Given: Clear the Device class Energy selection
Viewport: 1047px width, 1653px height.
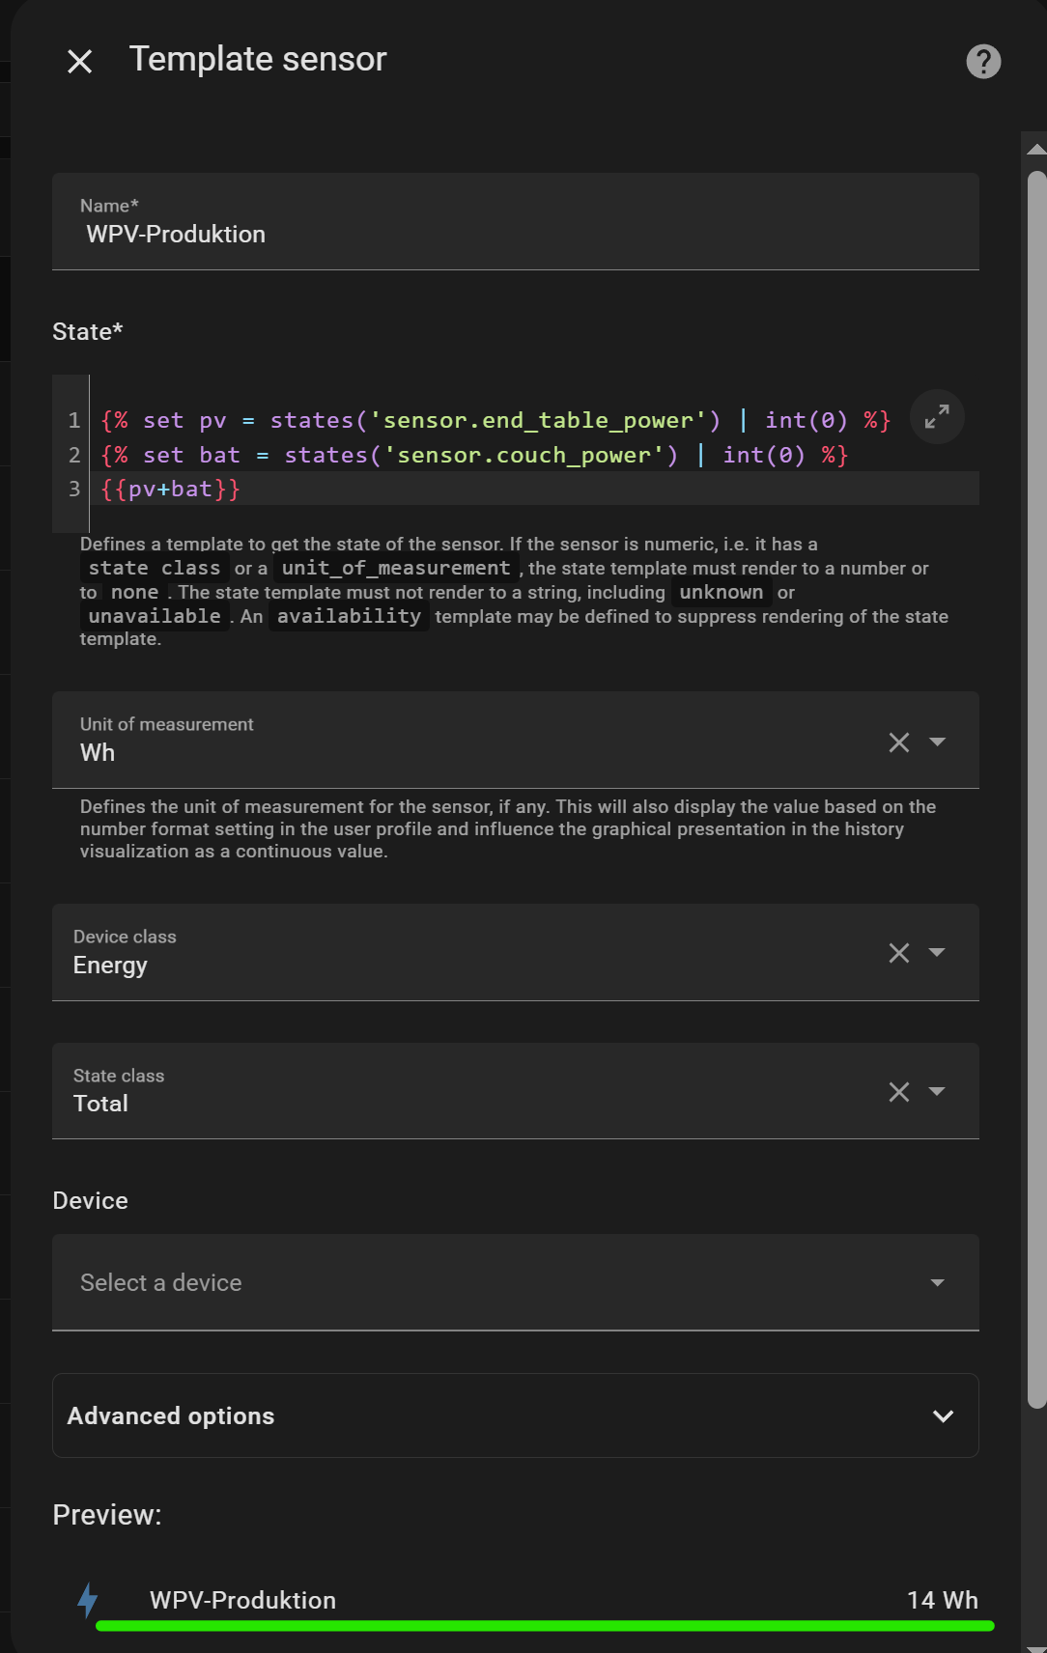Looking at the screenshot, I should pyautogui.click(x=899, y=953).
